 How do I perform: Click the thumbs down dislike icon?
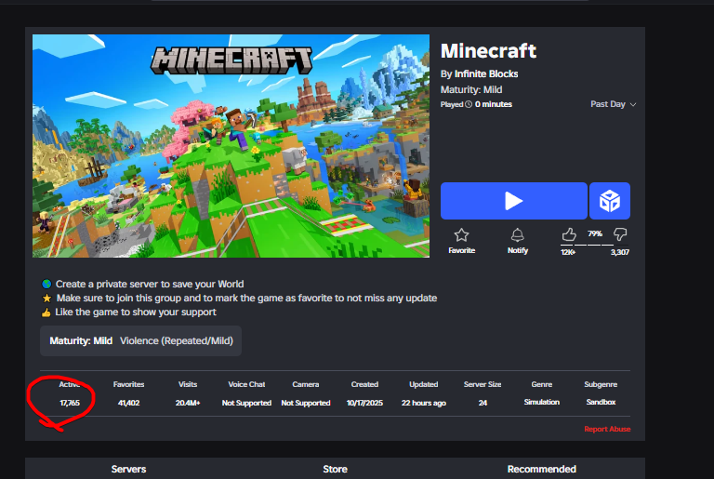[620, 234]
